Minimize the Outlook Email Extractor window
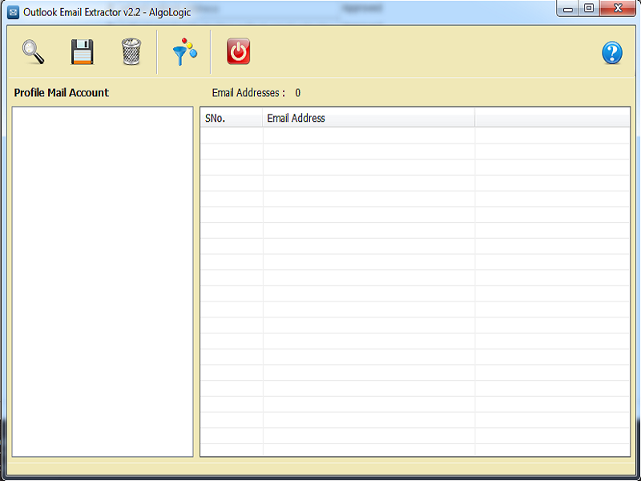The width and height of the screenshot is (641, 481). 568,9
